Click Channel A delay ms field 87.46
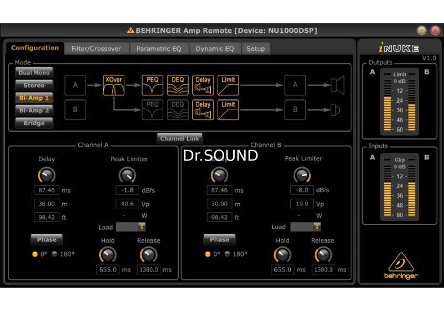Screen dimensions: 444x311 tap(47, 190)
